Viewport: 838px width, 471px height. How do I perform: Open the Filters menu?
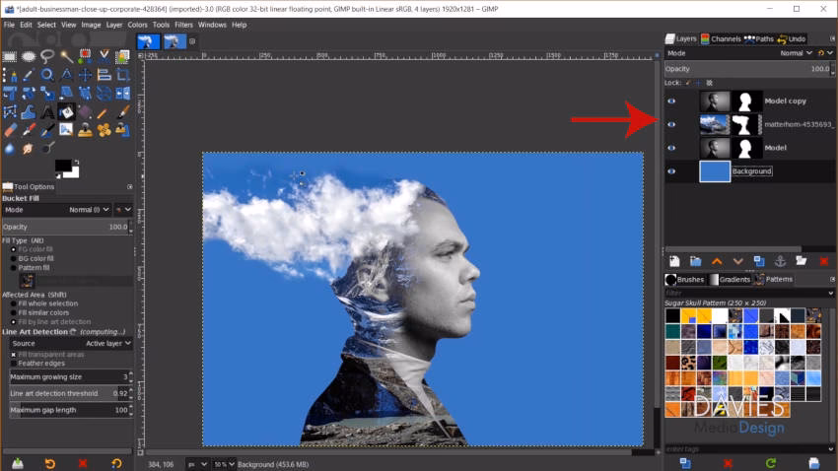click(x=183, y=25)
